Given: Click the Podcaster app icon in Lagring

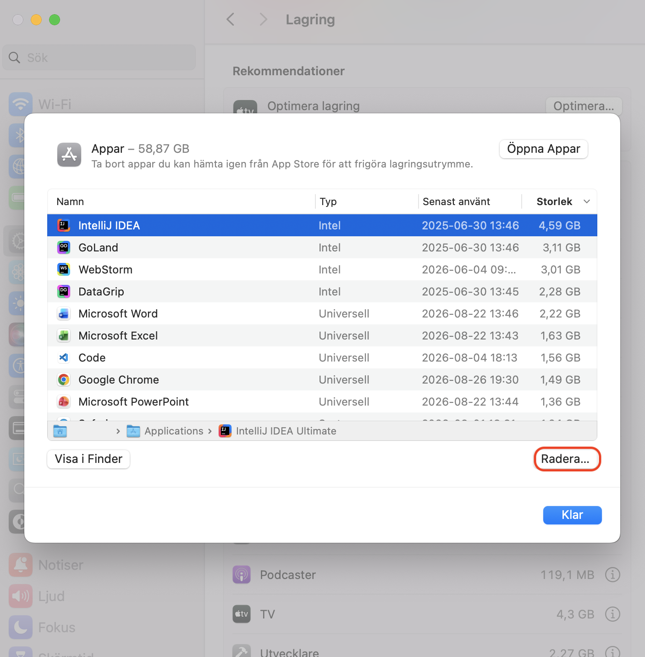Looking at the screenshot, I should pos(242,574).
